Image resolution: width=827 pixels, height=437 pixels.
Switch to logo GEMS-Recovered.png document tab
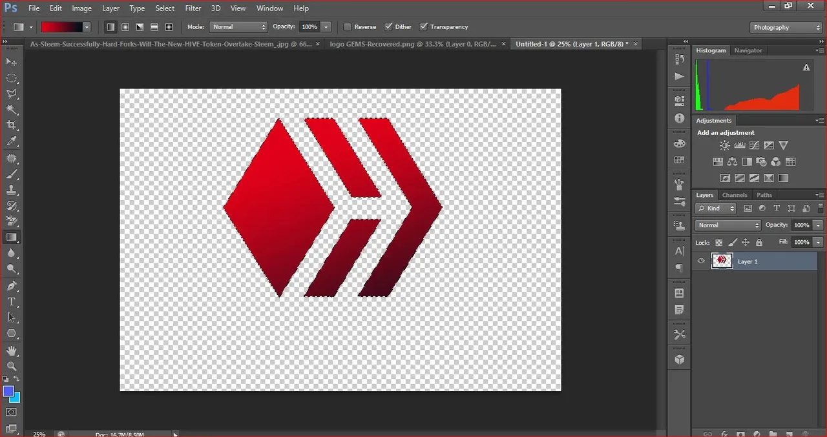413,44
